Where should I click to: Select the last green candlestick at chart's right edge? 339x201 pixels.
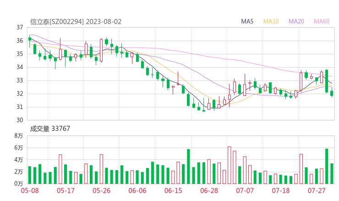[332, 93]
